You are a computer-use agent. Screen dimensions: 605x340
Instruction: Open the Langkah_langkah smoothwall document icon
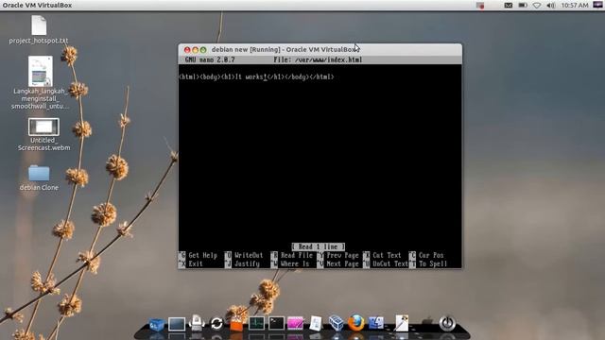point(40,72)
